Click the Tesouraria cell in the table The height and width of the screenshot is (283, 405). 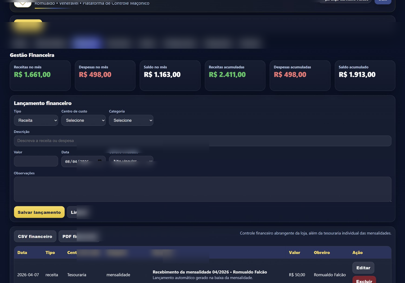(76, 275)
